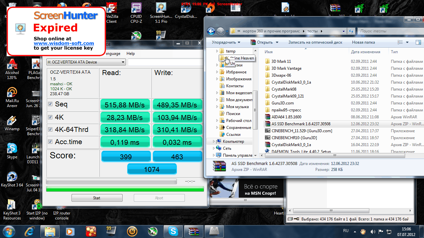This screenshot has height=238, width=424.
Task: Click the refresh icon beside address bar
Action: click(351, 31)
